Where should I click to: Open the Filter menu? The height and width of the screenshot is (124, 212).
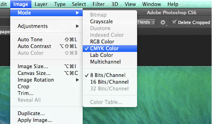tap(99, 4)
